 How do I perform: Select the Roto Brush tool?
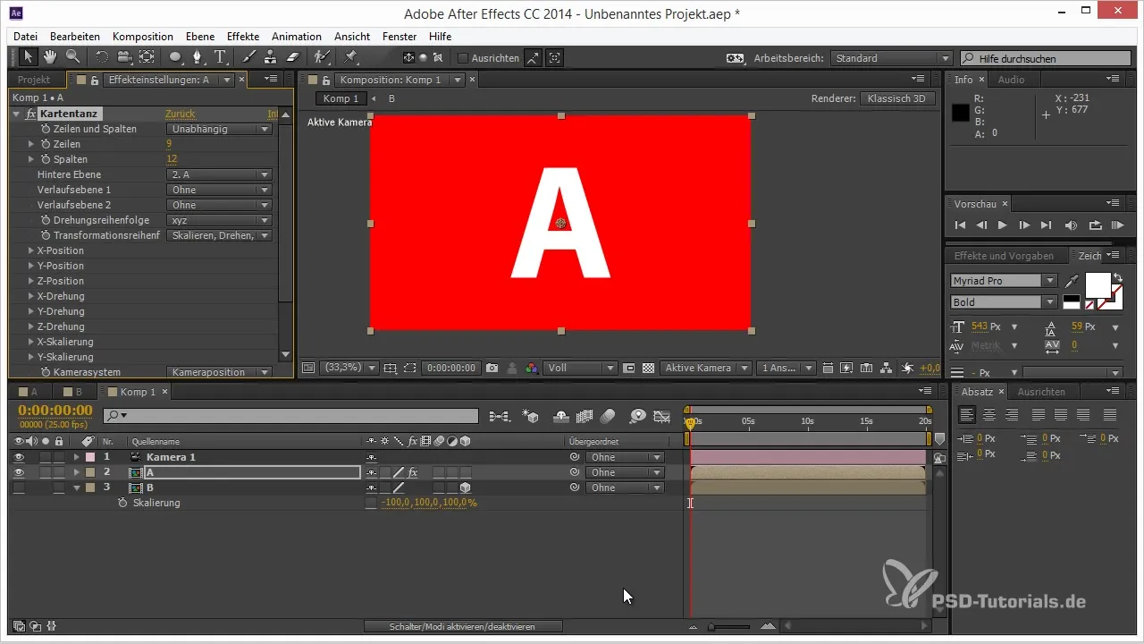322,57
